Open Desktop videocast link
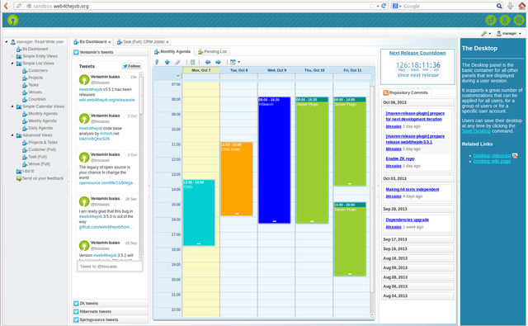This screenshot has height=326, width=528. coord(493,156)
